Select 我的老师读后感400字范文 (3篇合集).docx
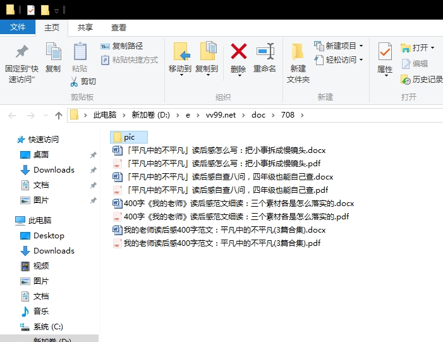The width and height of the screenshot is (443, 342). [x=219, y=229]
